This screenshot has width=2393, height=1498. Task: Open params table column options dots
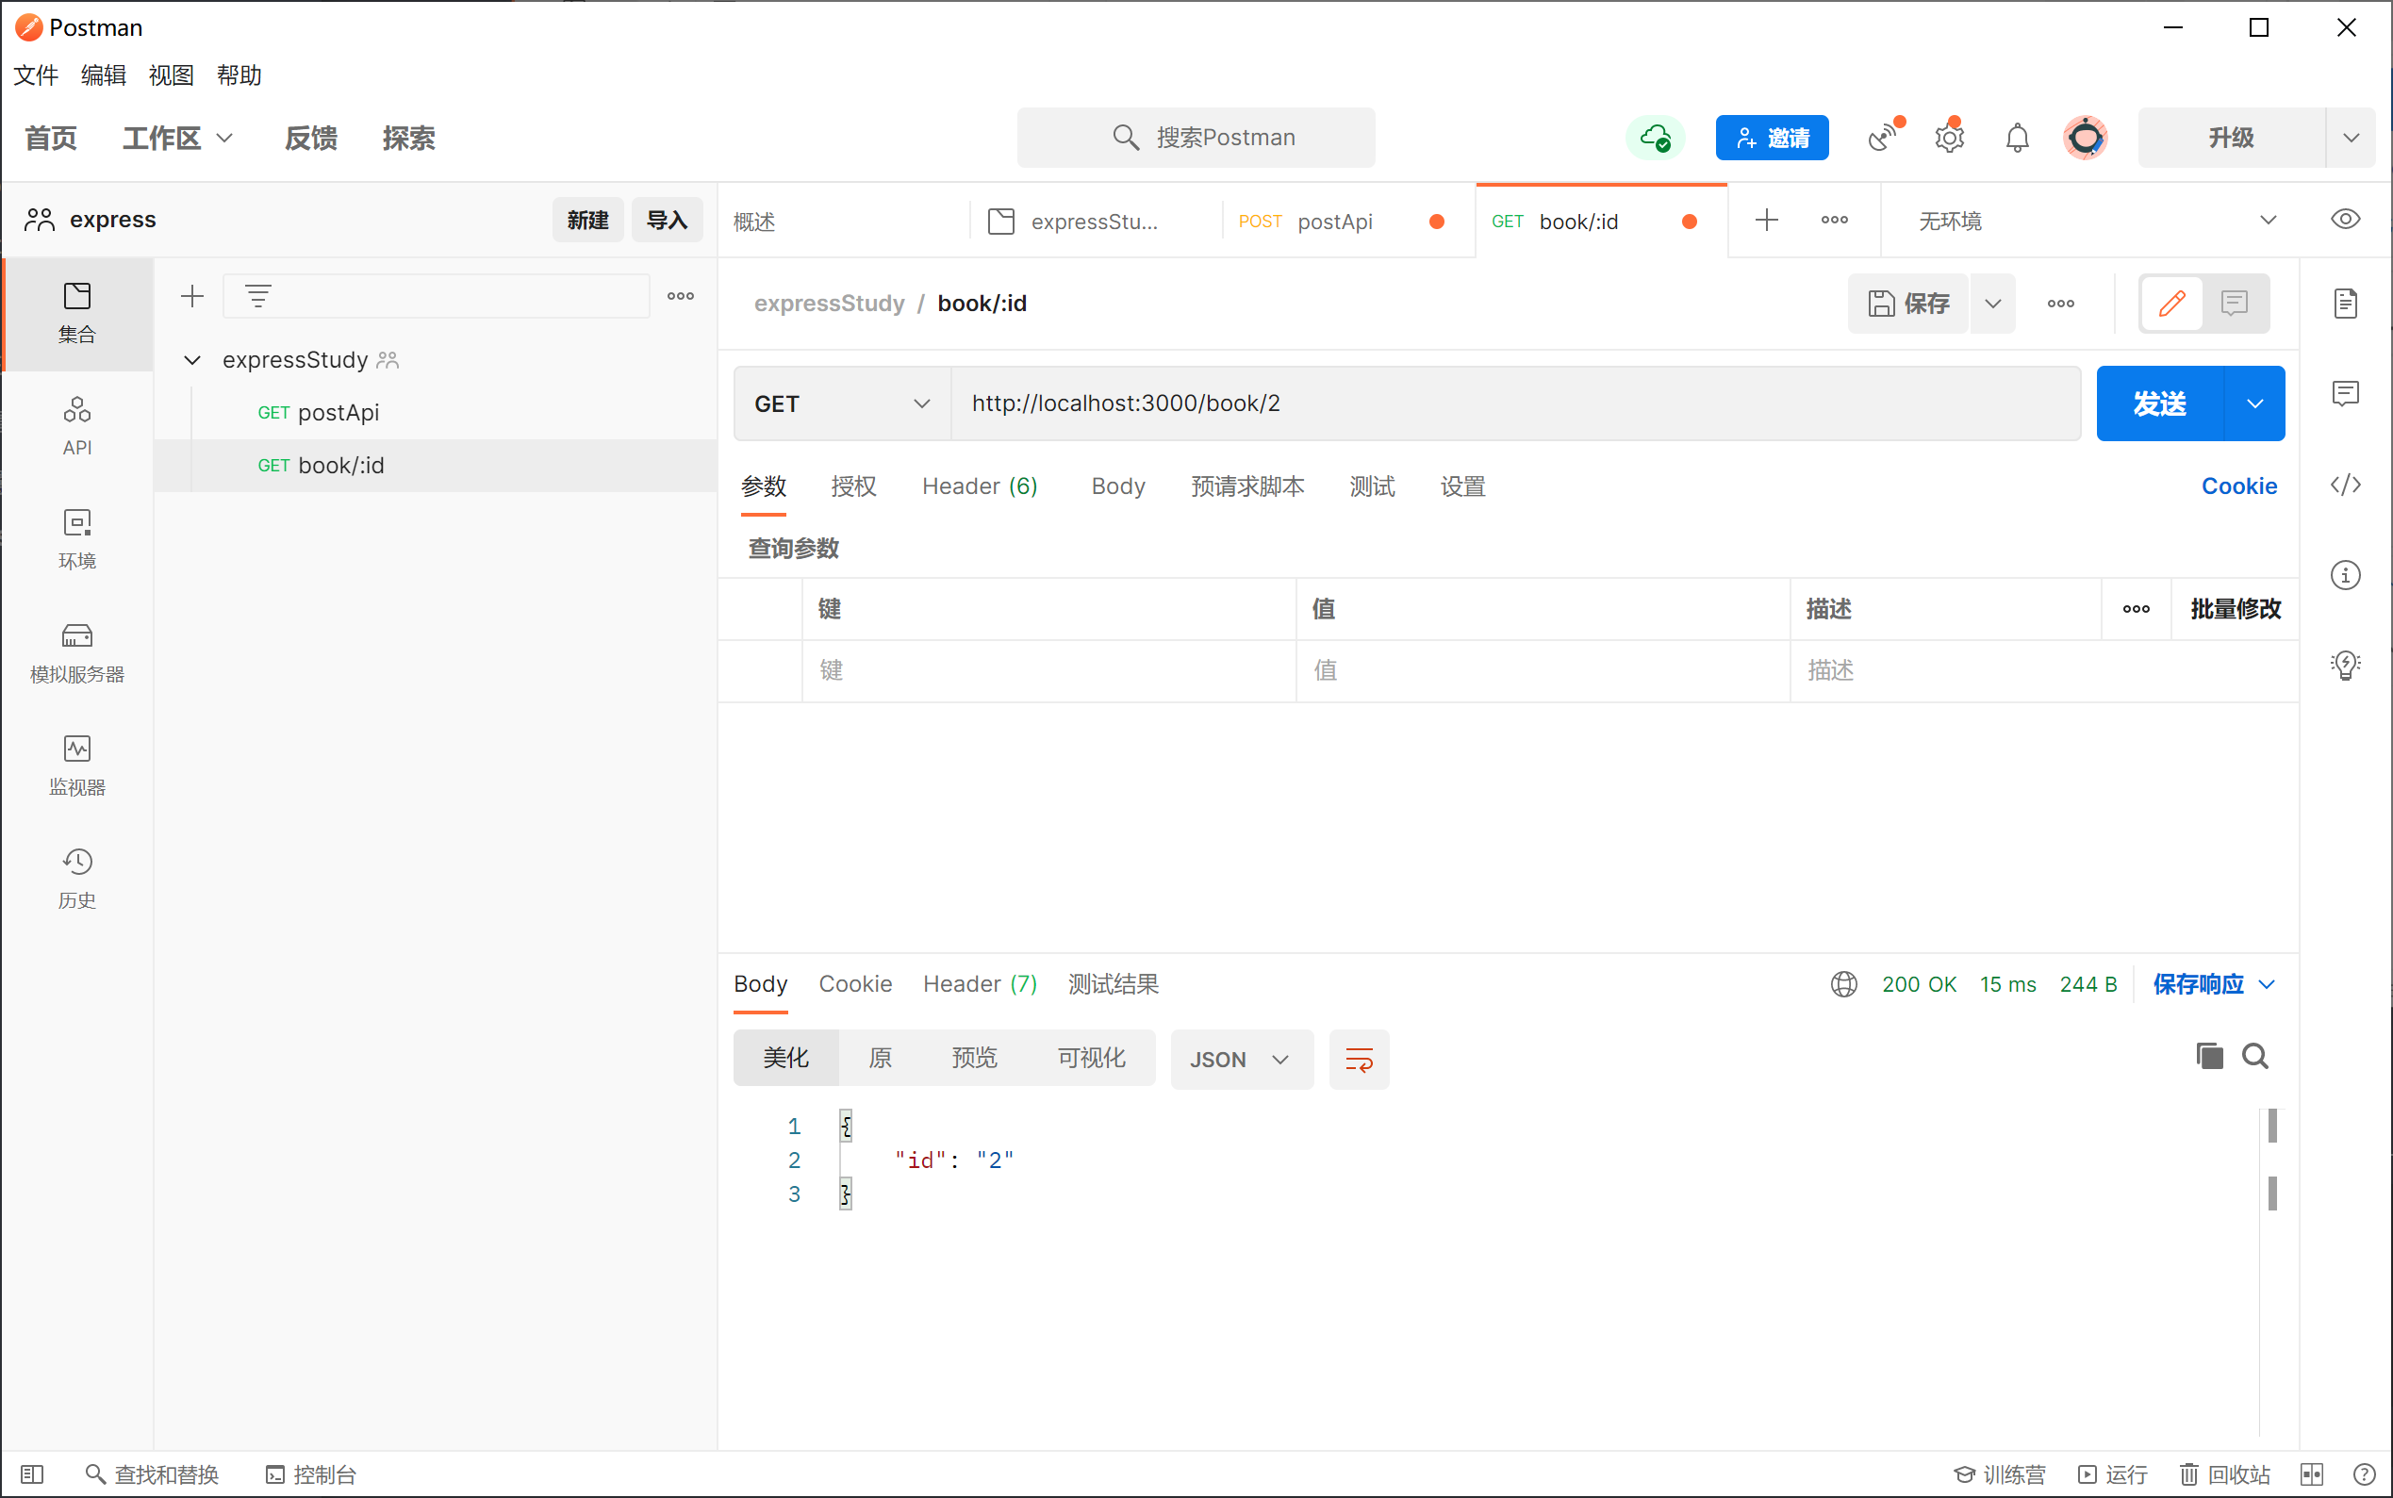point(2136,609)
